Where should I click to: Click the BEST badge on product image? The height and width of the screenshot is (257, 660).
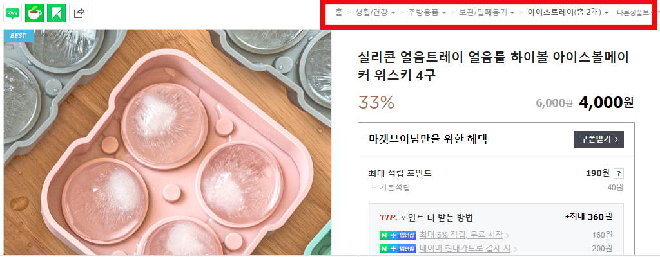19,36
